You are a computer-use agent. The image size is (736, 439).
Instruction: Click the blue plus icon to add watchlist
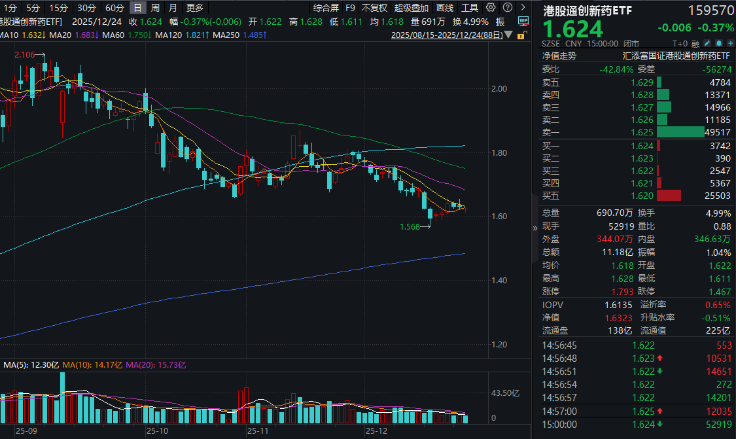pyautogui.click(x=731, y=43)
